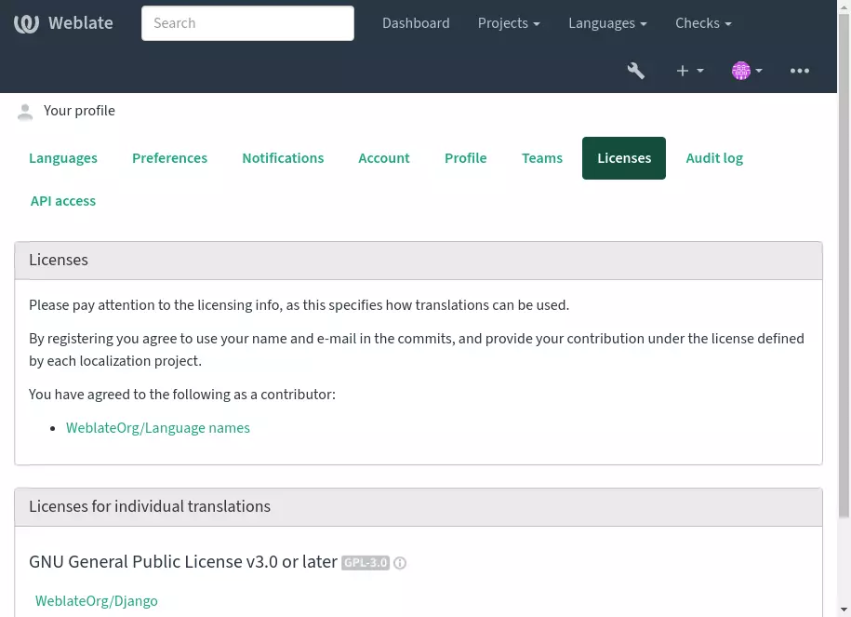Switch to the Profile tab
This screenshot has width=851, height=617.
point(466,158)
